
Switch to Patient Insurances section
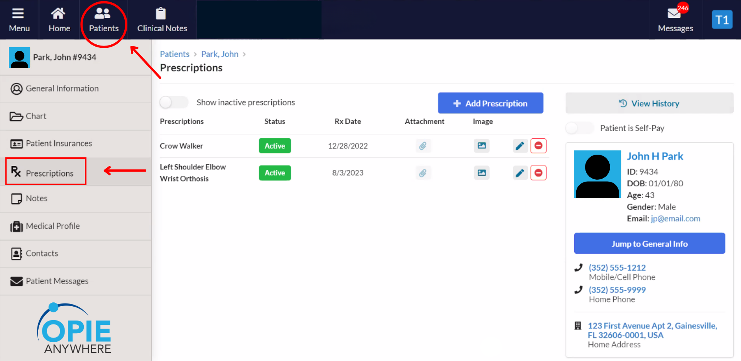(59, 143)
